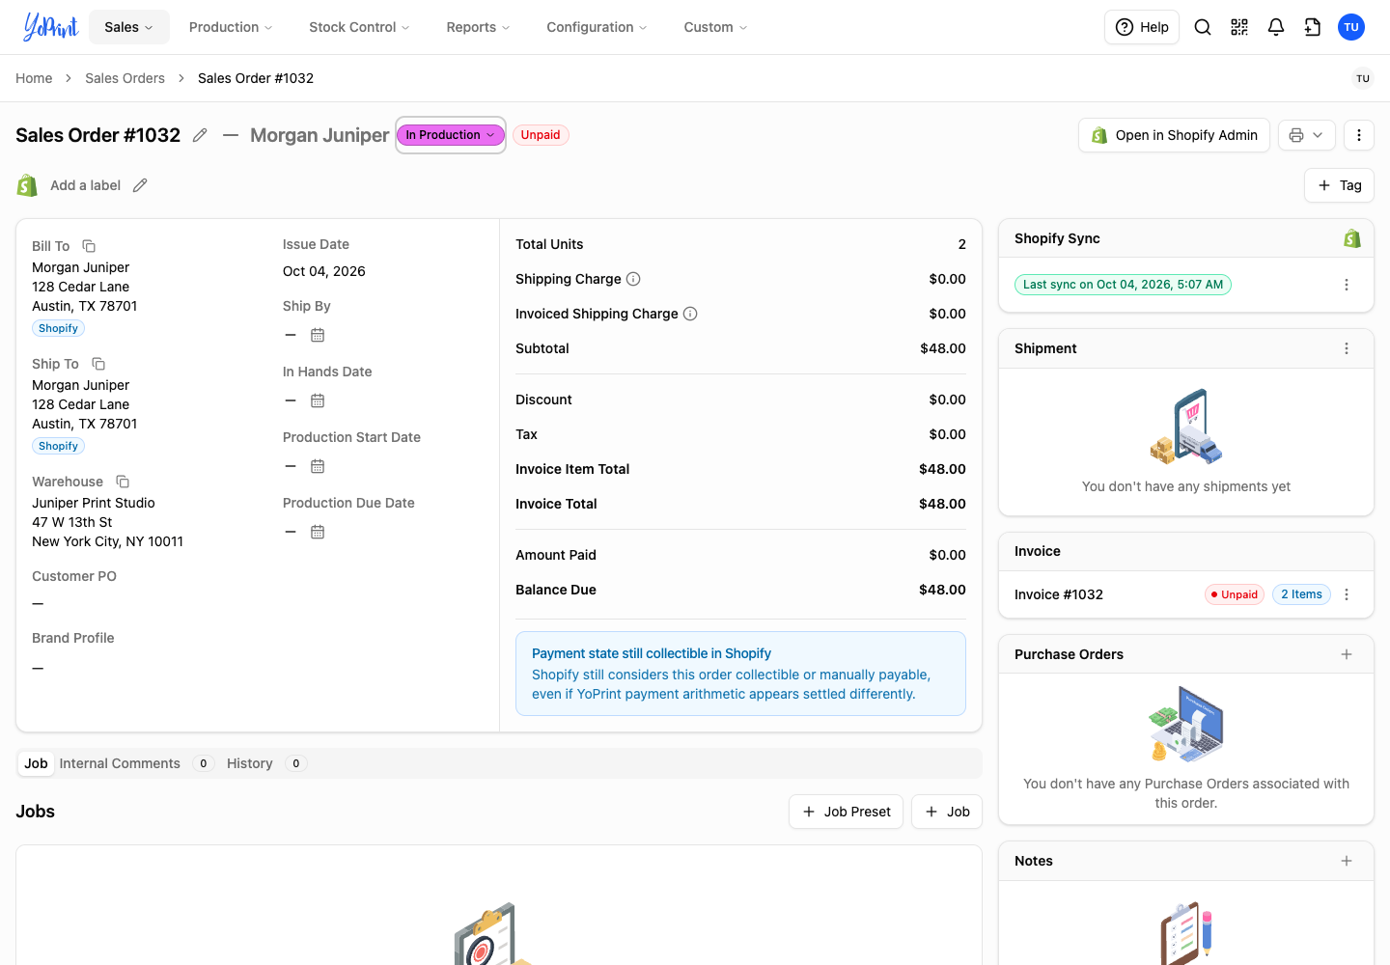The height and width of the screenshot is (965, 1390).
Task: Open the Ship By calendar picker
Action: pyautogui.click(x=318, y=335)
